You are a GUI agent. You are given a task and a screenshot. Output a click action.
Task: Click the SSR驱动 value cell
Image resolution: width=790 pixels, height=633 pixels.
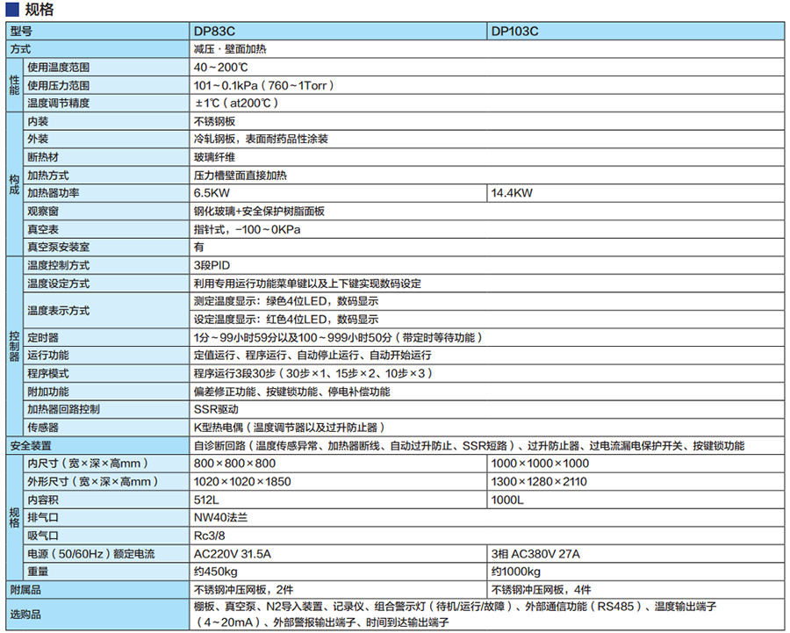coord(487,409)
